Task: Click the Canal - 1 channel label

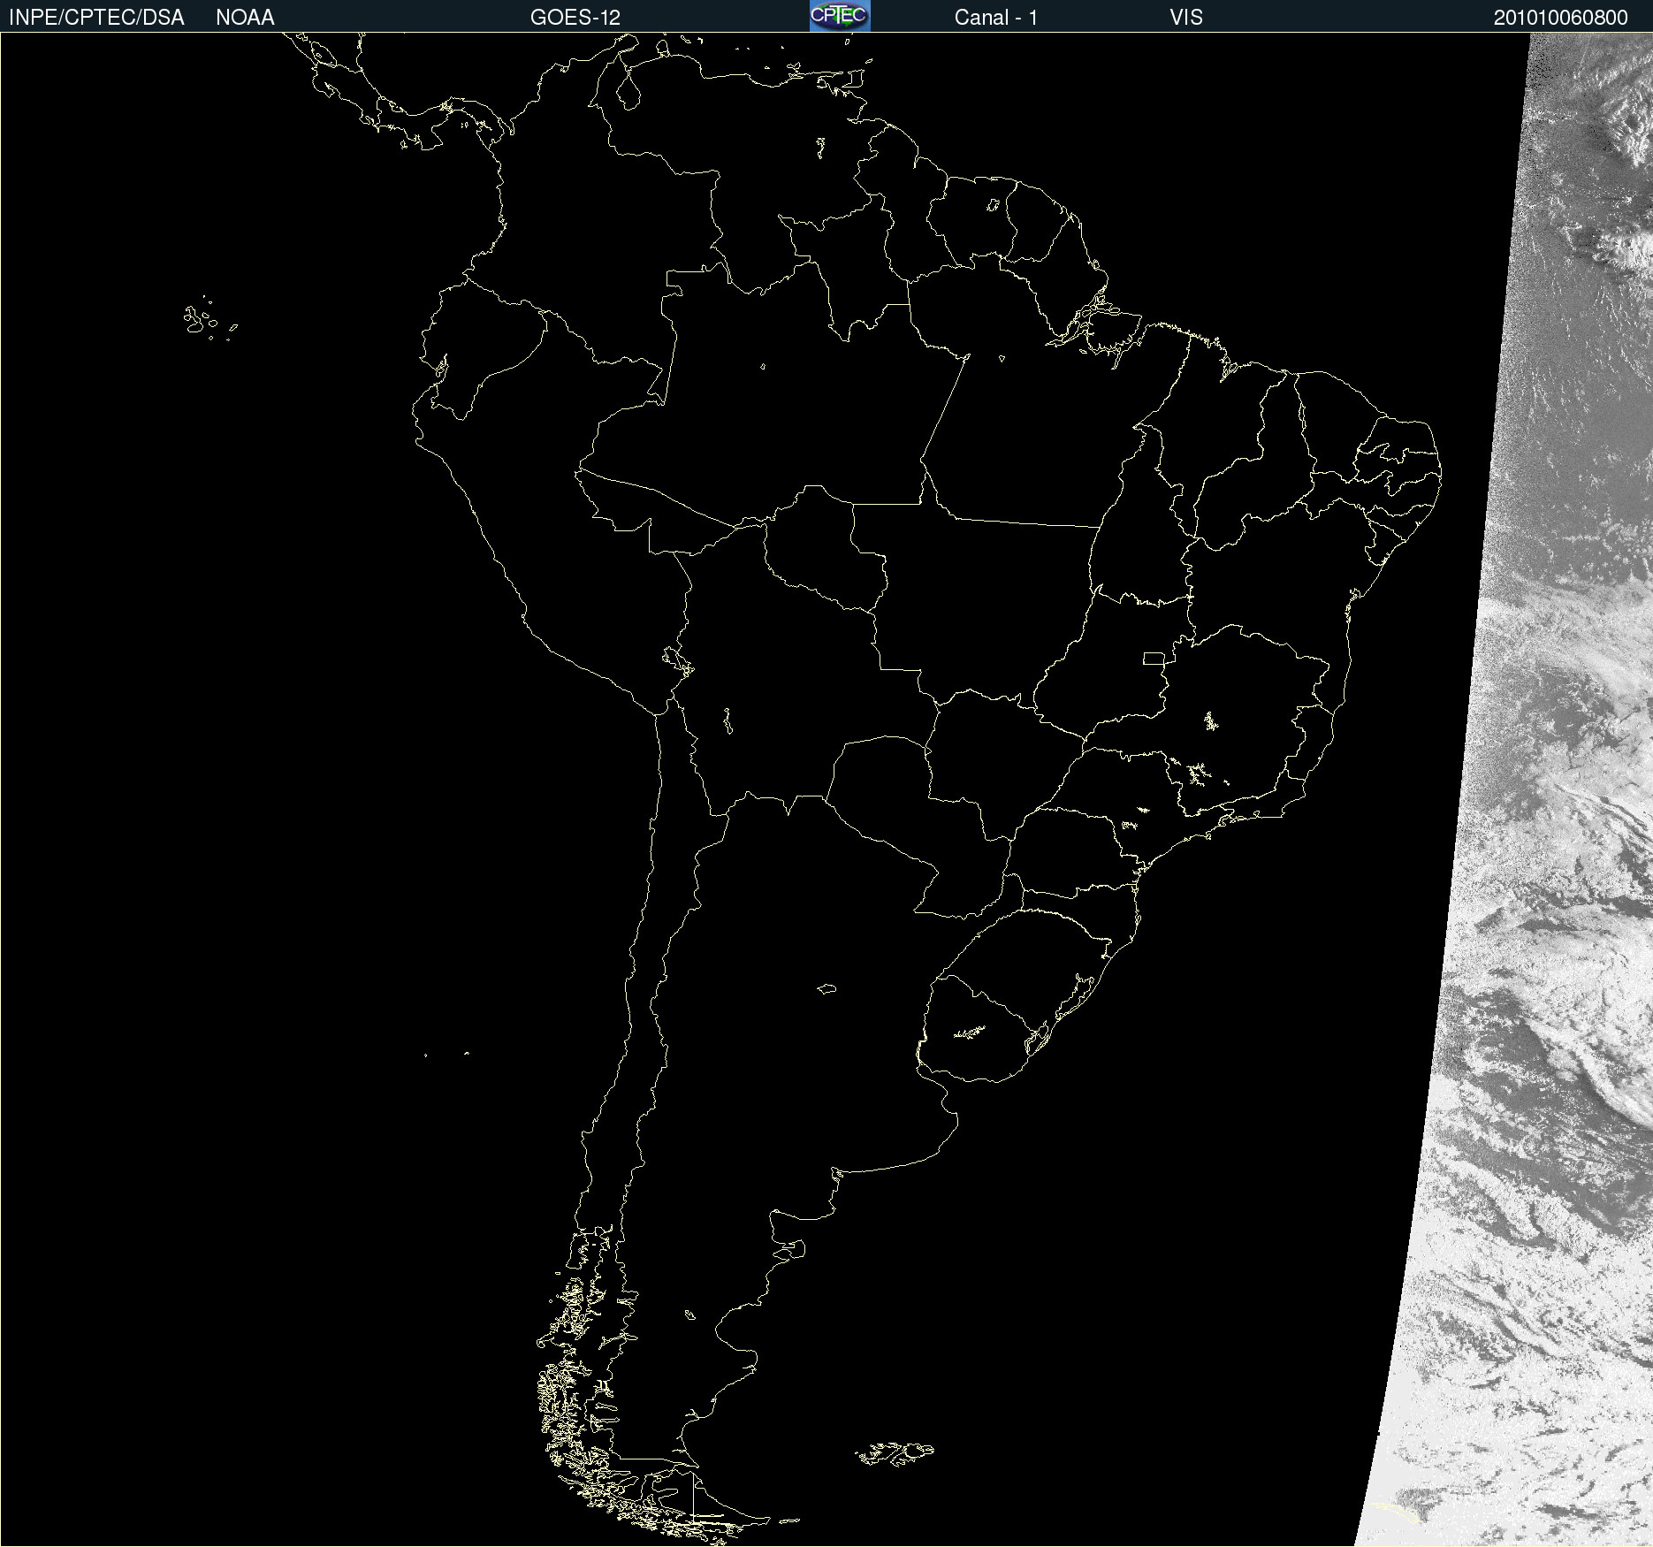Action: (995, 18)
